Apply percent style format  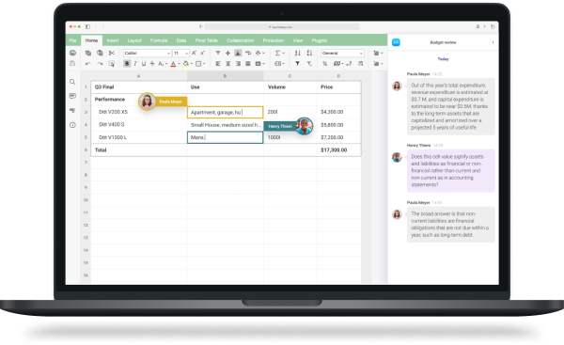(x=325, y=64)
